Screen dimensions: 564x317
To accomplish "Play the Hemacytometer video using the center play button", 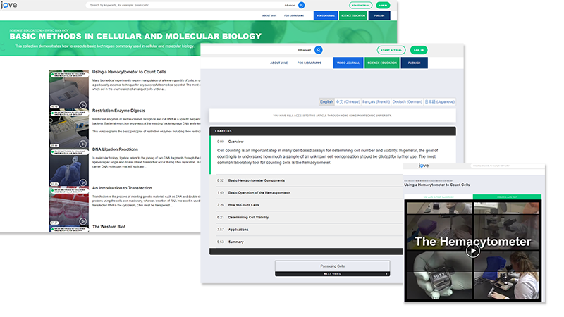I will click(472, 251).
